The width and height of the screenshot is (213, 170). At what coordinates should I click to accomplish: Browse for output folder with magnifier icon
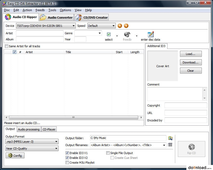(x=170, y=138)
